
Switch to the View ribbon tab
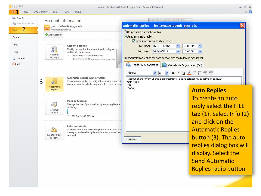67,12
